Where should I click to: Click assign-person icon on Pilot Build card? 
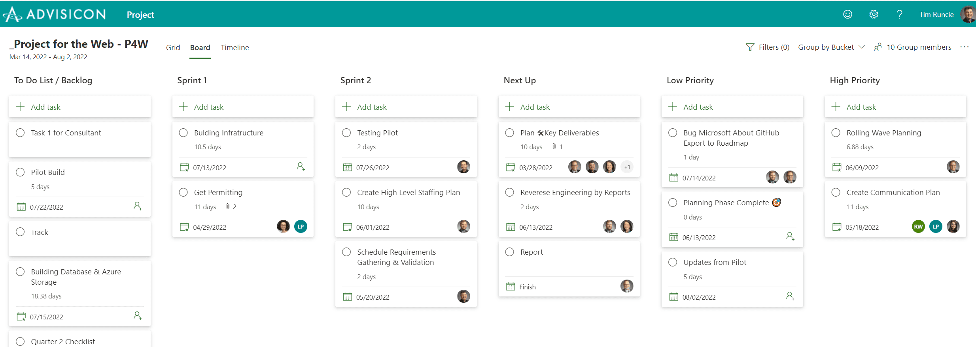click(138, 206)
